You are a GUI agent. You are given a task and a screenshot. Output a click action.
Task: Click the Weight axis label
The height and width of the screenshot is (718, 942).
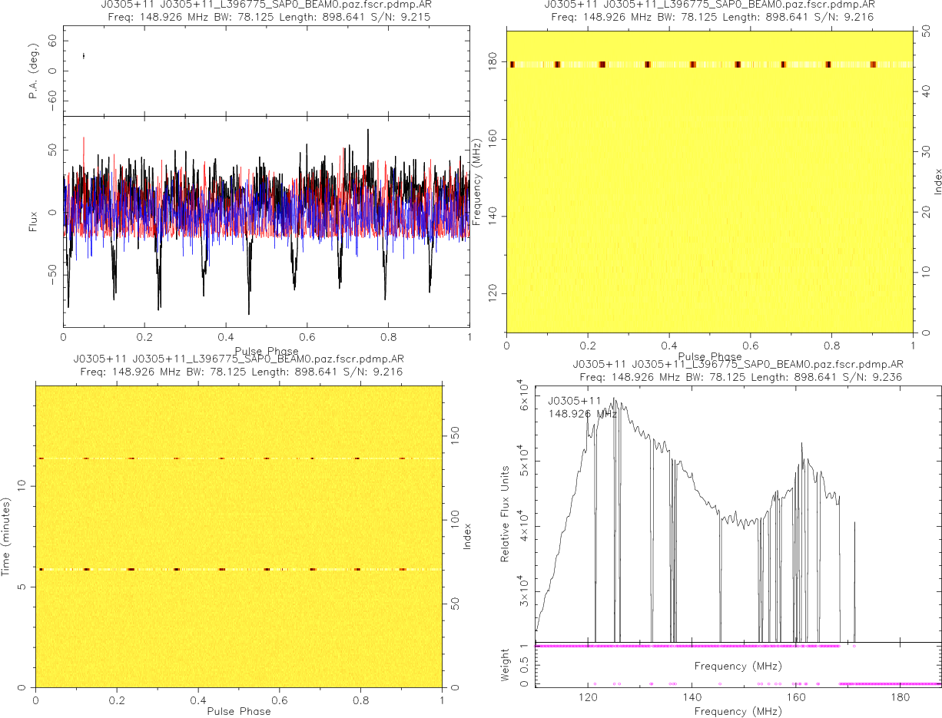click(x=505, y=664)
